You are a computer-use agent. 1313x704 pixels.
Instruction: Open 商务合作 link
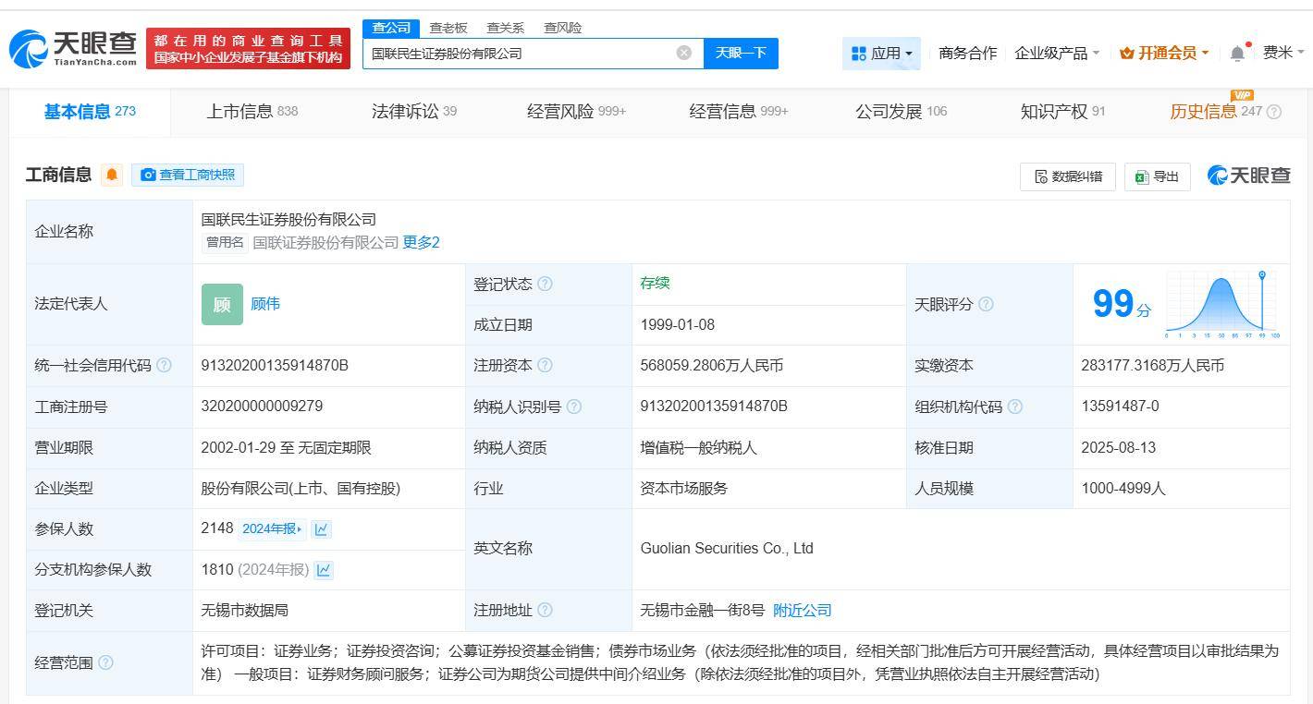tap(967, 53)
